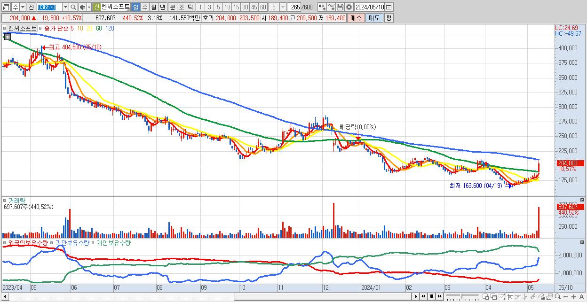The height and width of the screenshot is (302, 587).
Task: Choose the 60 interval button
Action: click(x=263, y=7)
